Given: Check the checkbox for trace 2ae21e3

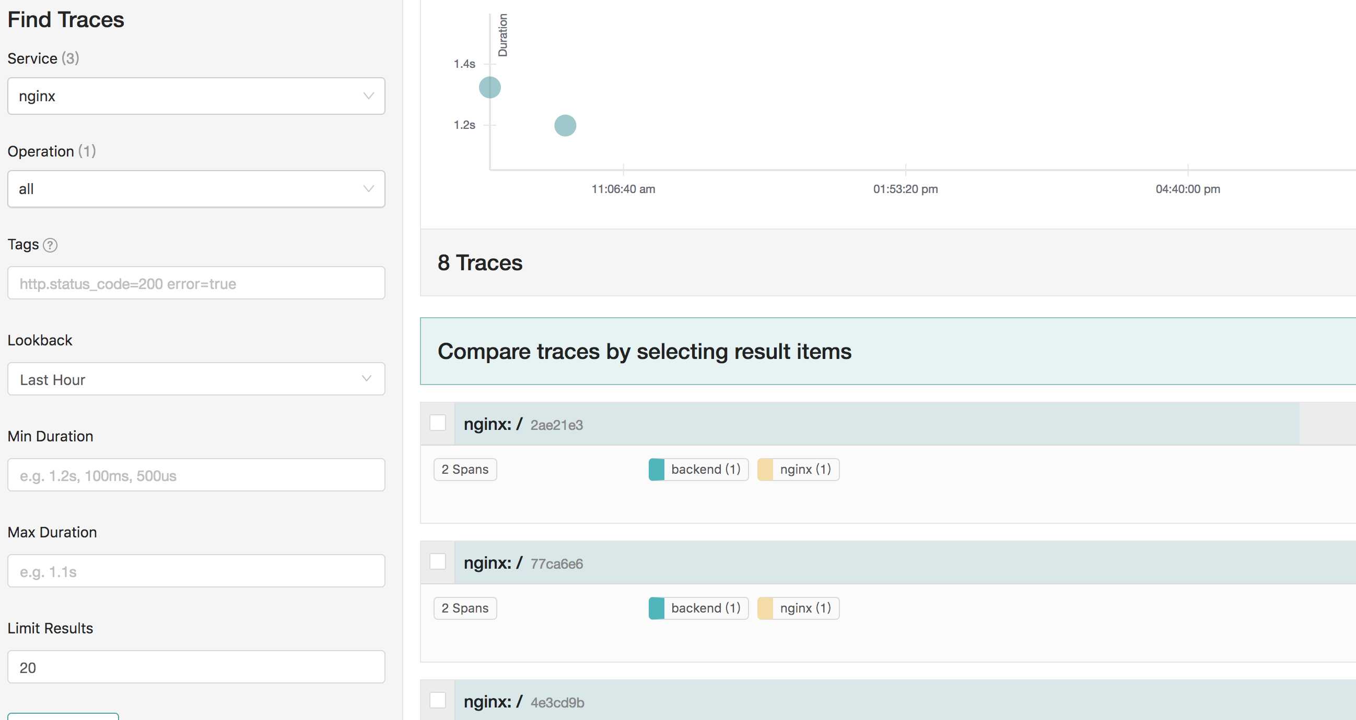Looking at the screenshot, I should tap(437, 423).
